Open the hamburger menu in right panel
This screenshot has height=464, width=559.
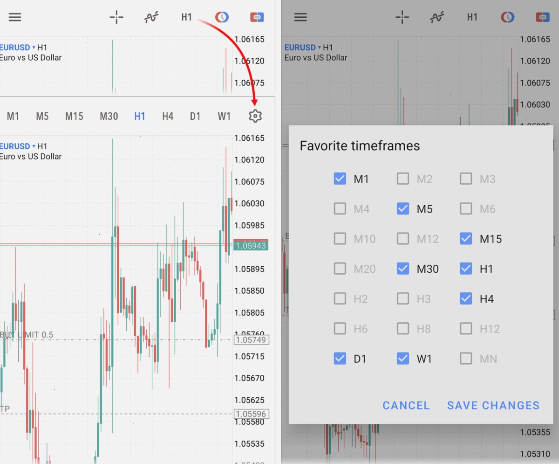click(300, 17)
